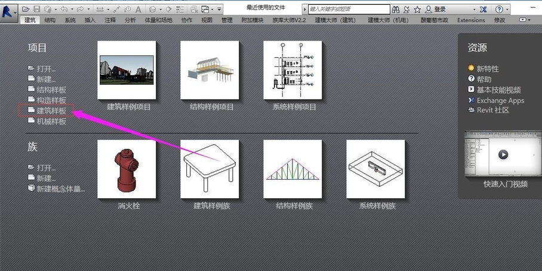
Task: Open Customize Quick Access Toolbar dropdown
Action: pos(219,9)
